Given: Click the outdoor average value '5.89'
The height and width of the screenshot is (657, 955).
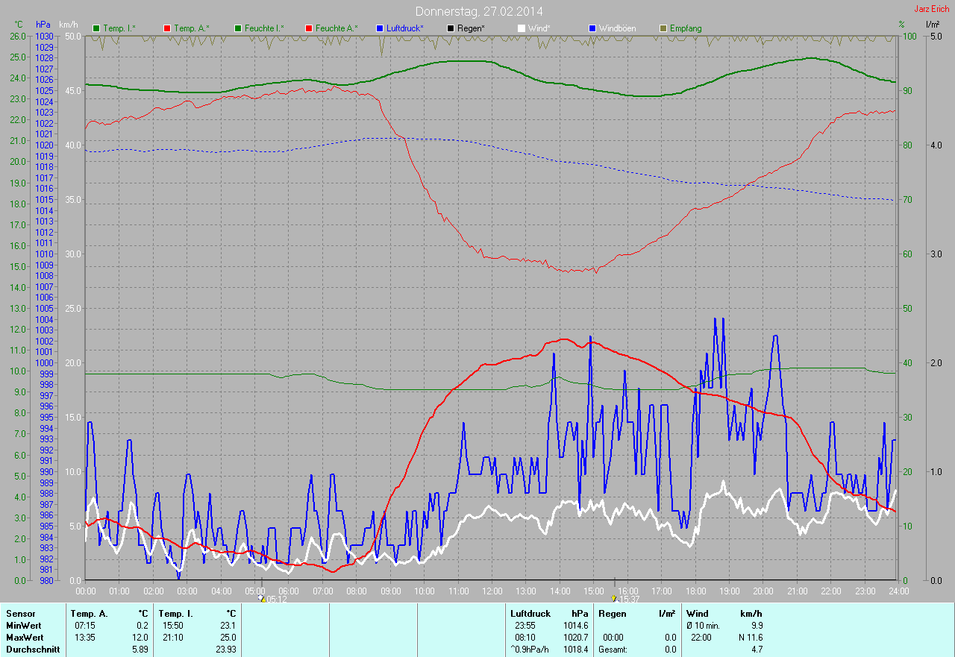Looking at the screenshot, I should pyautogui.click(x=140, y=650).
